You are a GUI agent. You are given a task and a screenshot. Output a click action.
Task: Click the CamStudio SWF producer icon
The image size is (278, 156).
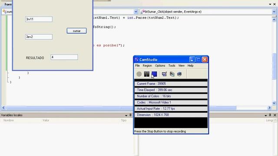(x=179, y=74)
